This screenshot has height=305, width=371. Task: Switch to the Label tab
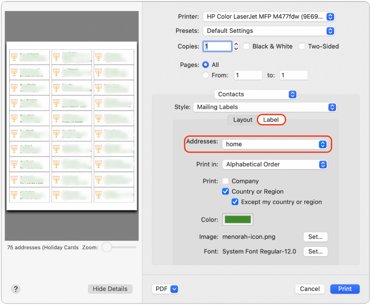coord(271,120)
